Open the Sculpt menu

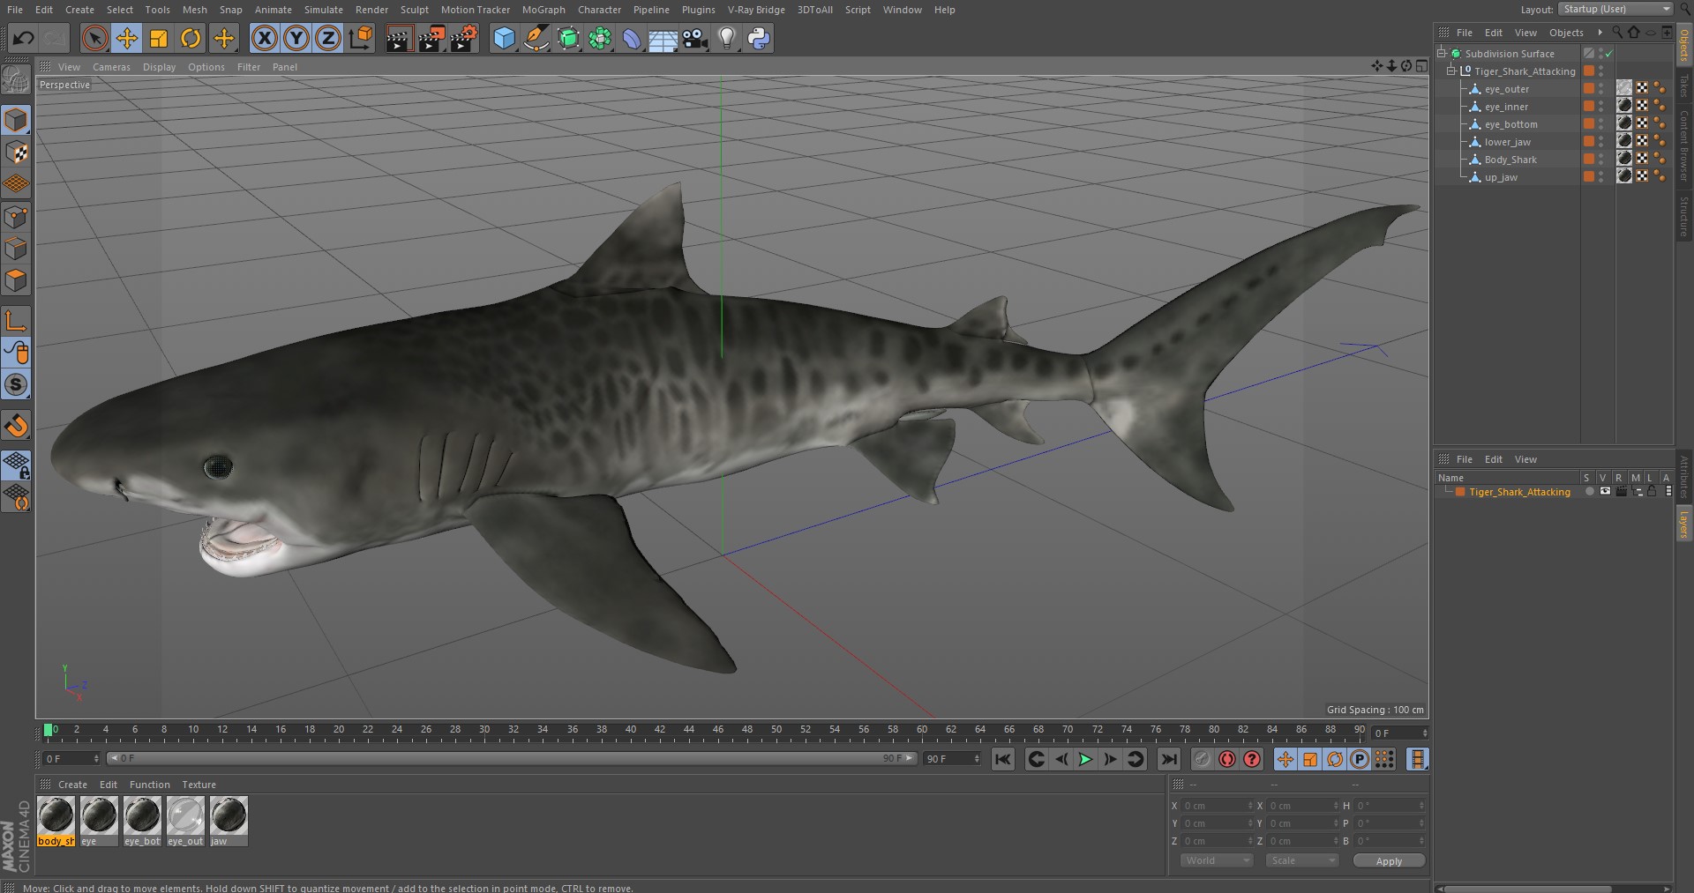click(x=415, y=10)
